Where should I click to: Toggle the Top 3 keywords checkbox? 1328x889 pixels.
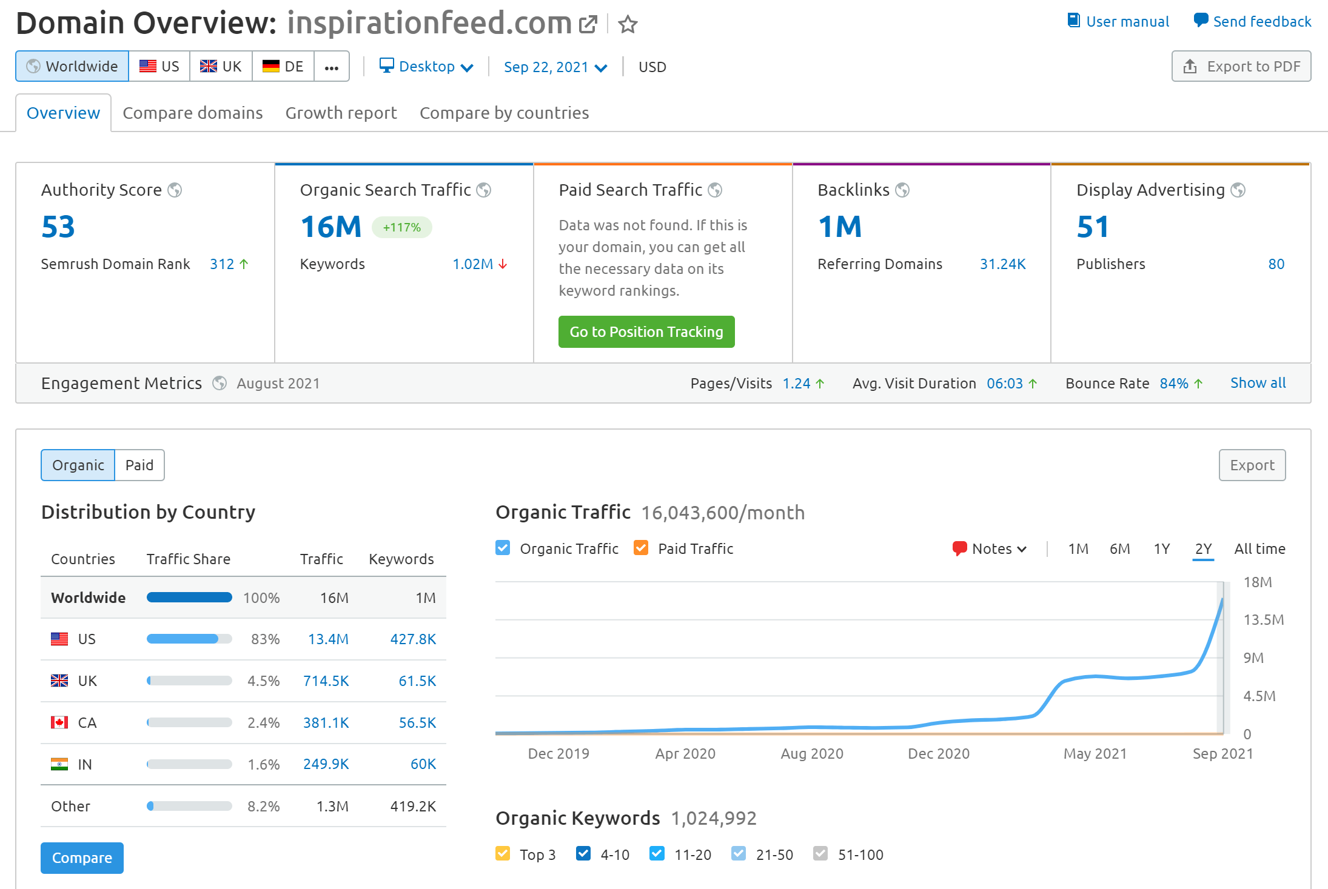[x=503, y=853]
